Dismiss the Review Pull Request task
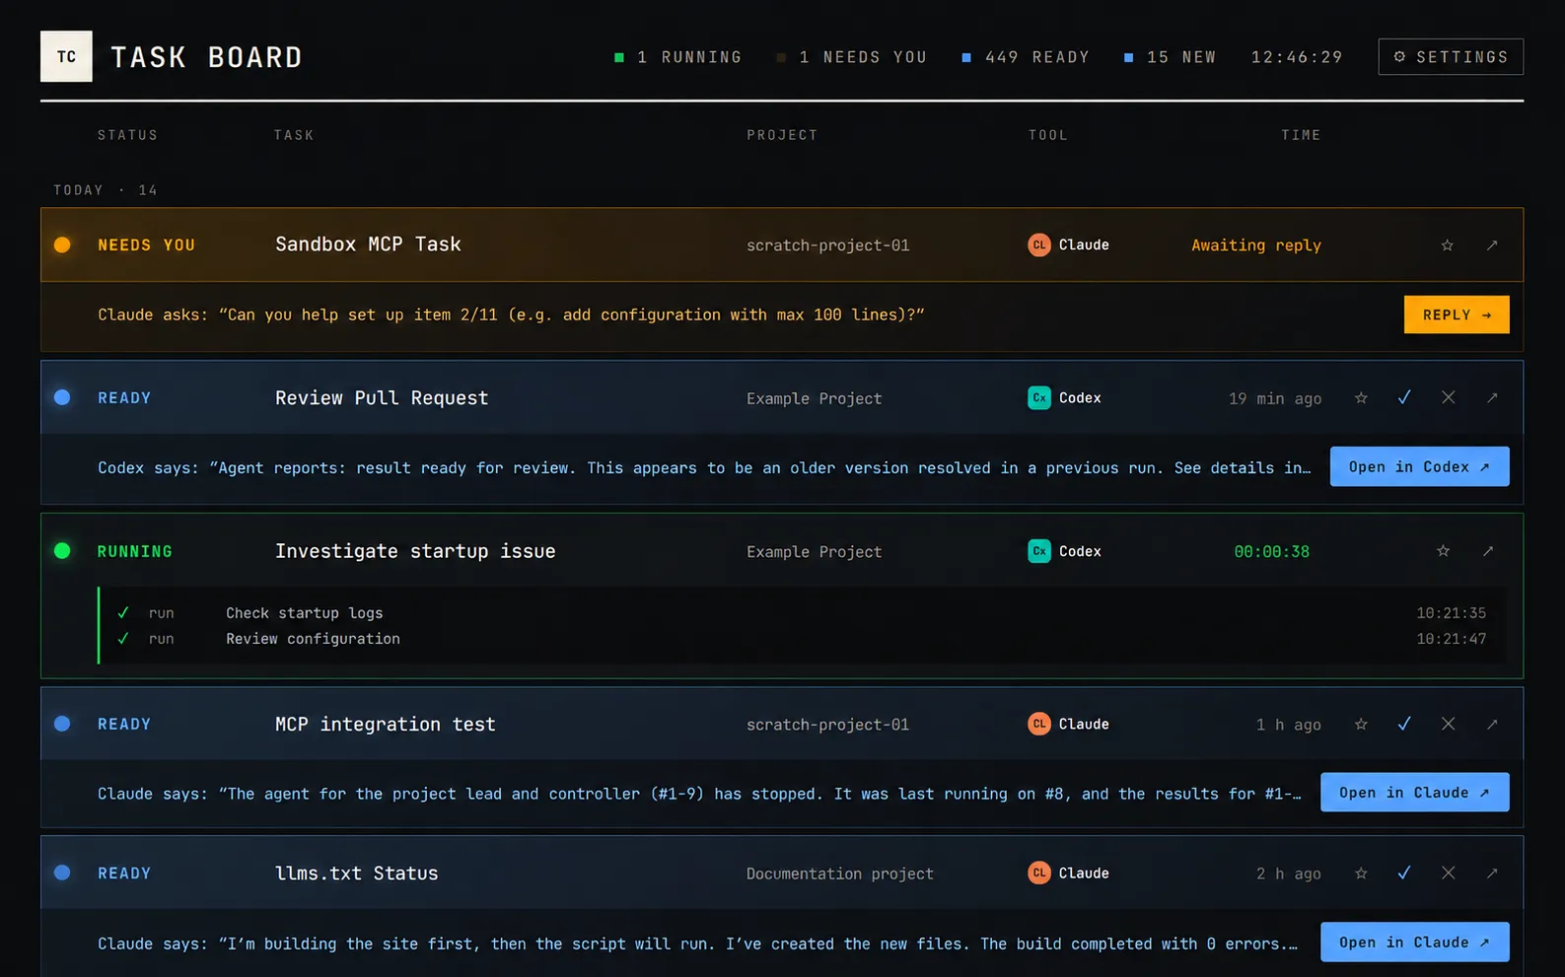 point(1448,397)
